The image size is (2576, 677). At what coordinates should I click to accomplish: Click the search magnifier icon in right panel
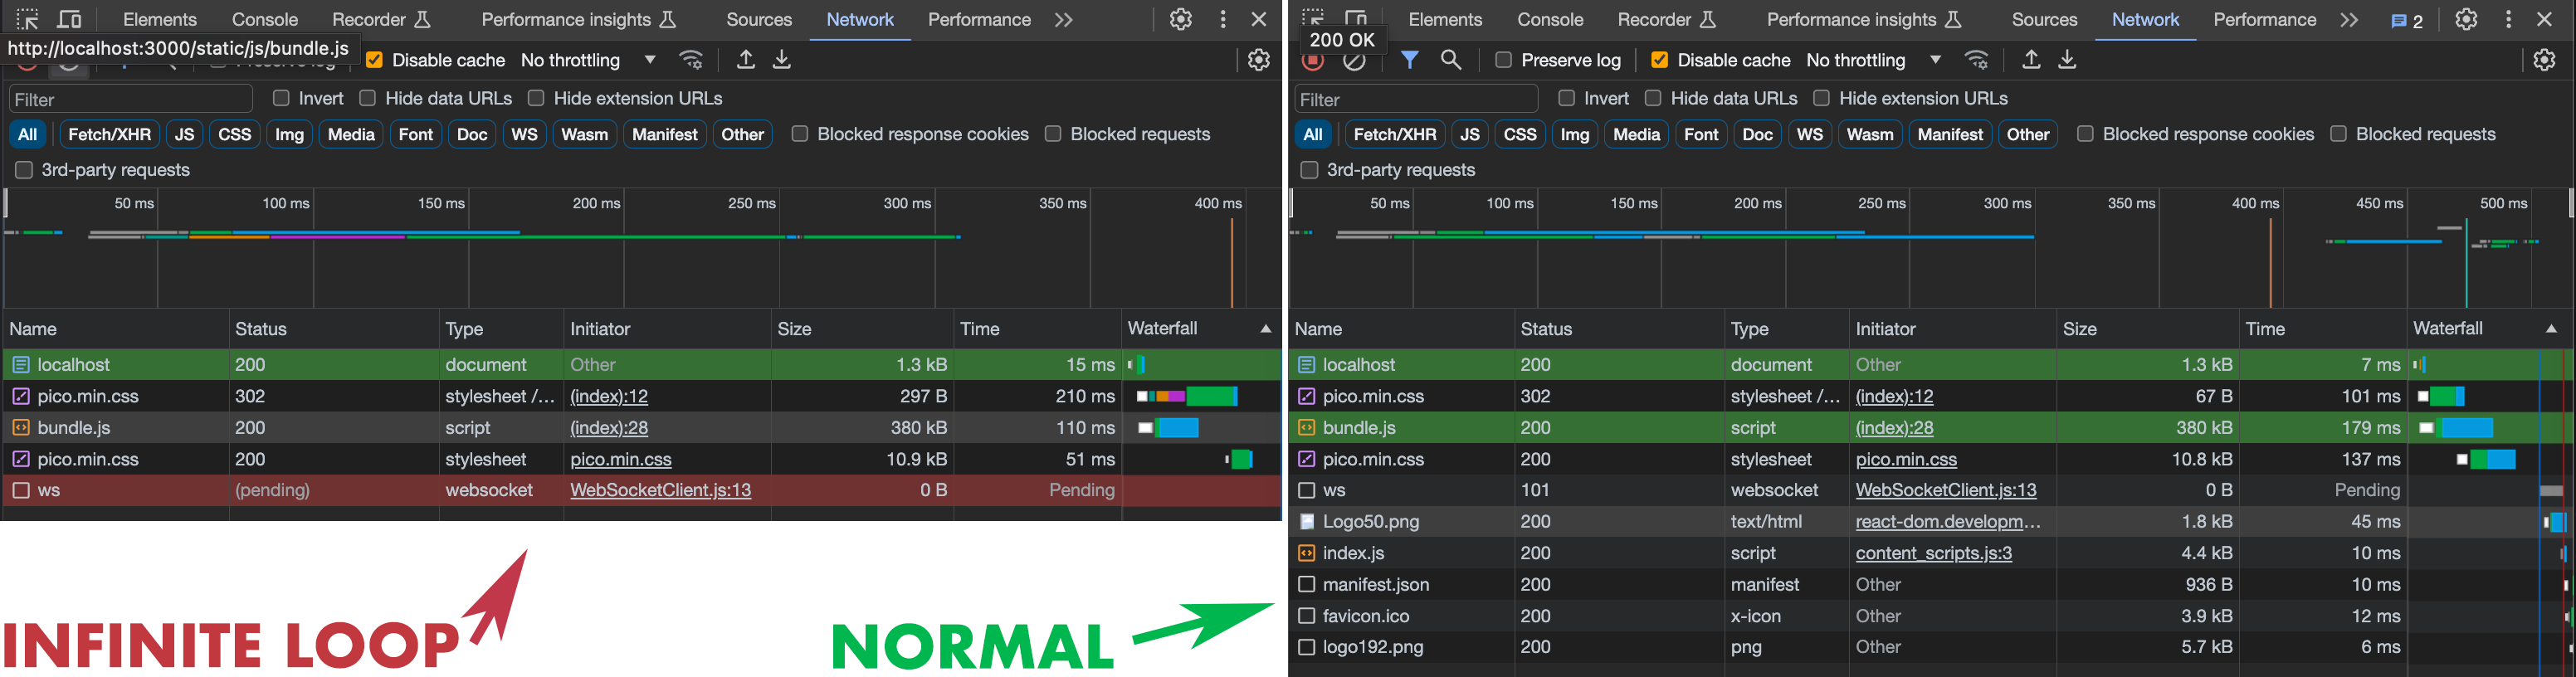[x=1451, y=60]
